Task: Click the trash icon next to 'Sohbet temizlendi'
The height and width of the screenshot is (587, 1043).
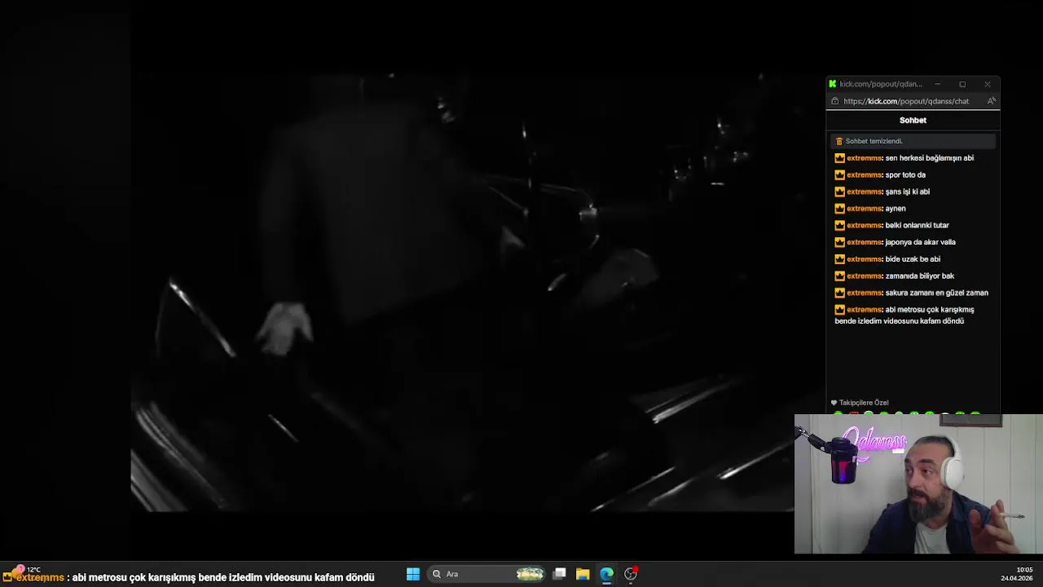Action: pyautogui.click(x=839, y=141)
